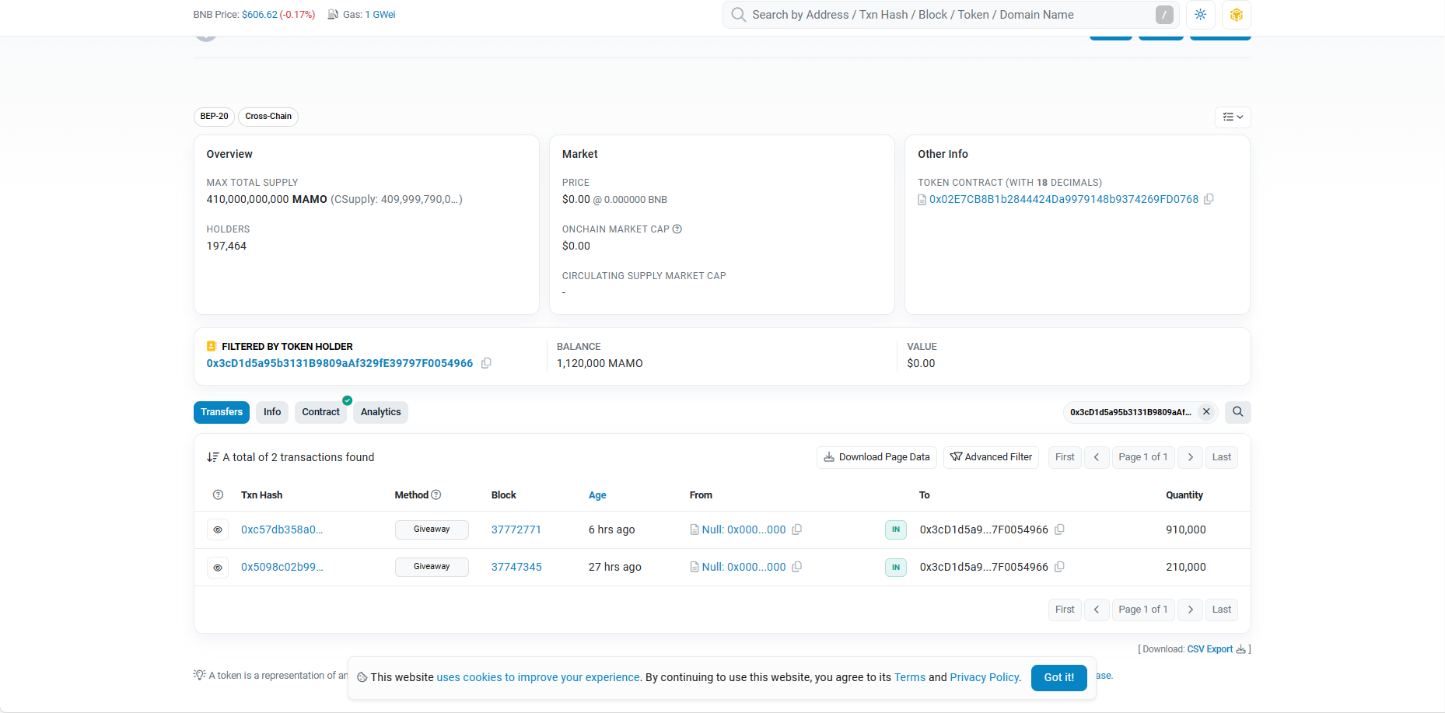This screenshot has width=1445, height=713.
Task: Click the IN badge in 910,000 row
Action: pos(896,530)
